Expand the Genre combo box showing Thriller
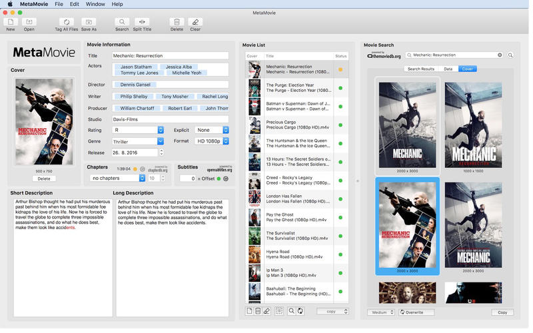This screenshot has height=333, width=533. click(160, 141)
